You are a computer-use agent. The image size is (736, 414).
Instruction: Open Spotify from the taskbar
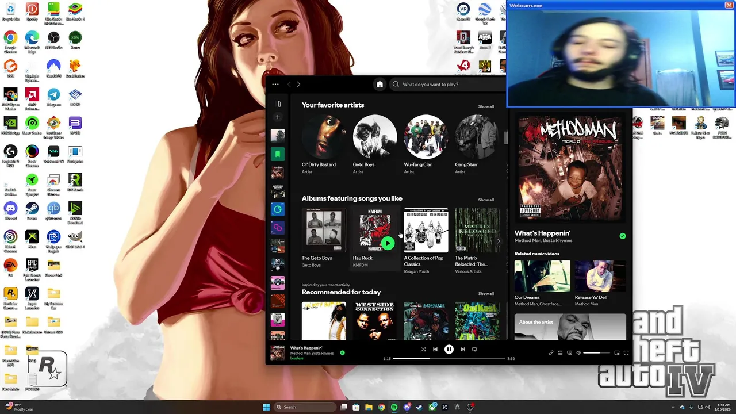(x=394, y=407)
